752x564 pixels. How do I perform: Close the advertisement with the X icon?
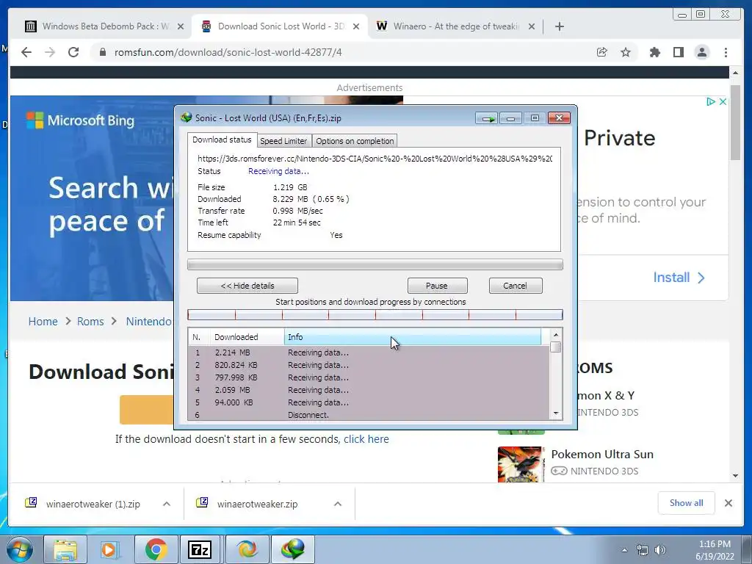tap(723, 101)
